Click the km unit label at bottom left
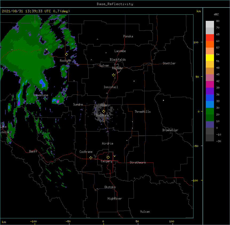 pos(4,222)
